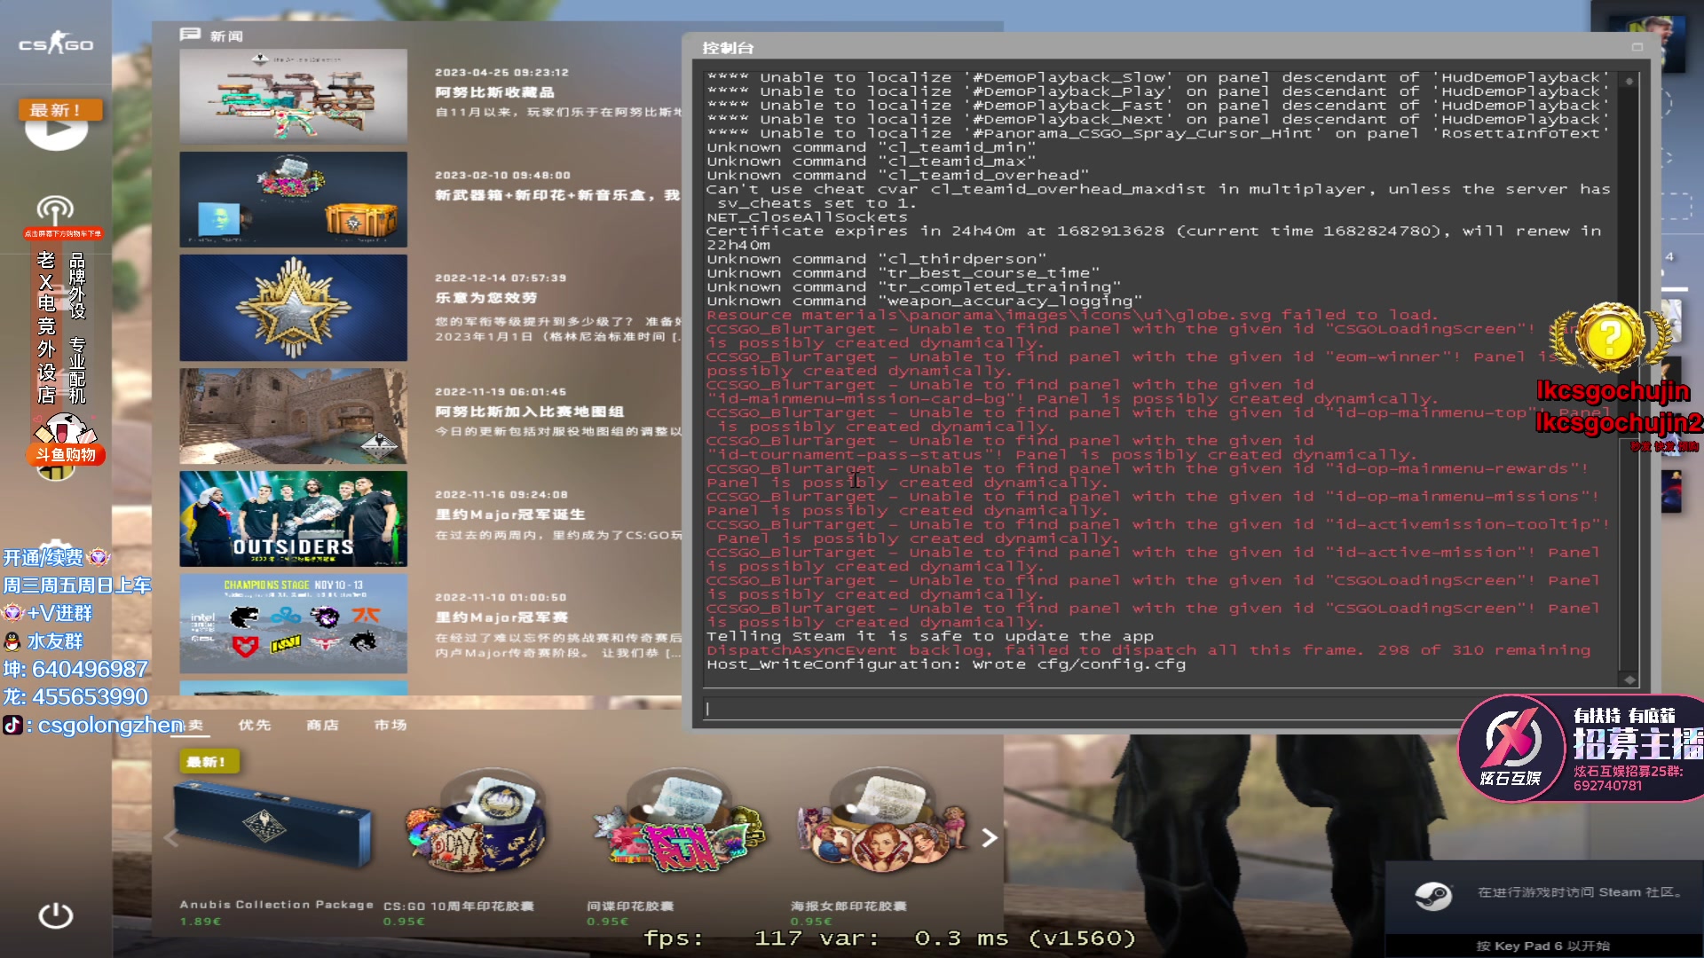This screenshot has height=958, width=1704.
Task: Click the CS:GO logo home icon
Action: click(56, 43)
